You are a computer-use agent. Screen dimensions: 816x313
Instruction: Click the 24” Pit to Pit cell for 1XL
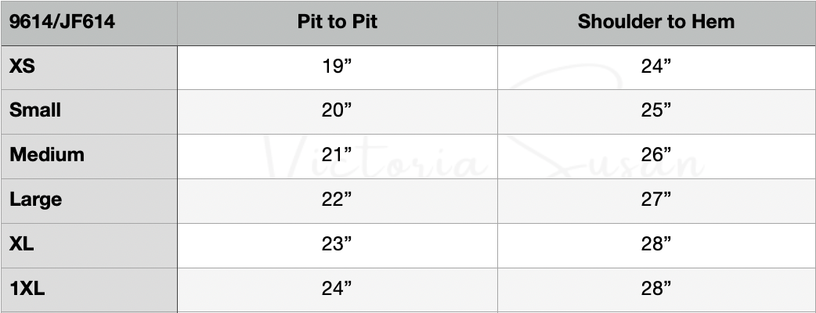338,289
